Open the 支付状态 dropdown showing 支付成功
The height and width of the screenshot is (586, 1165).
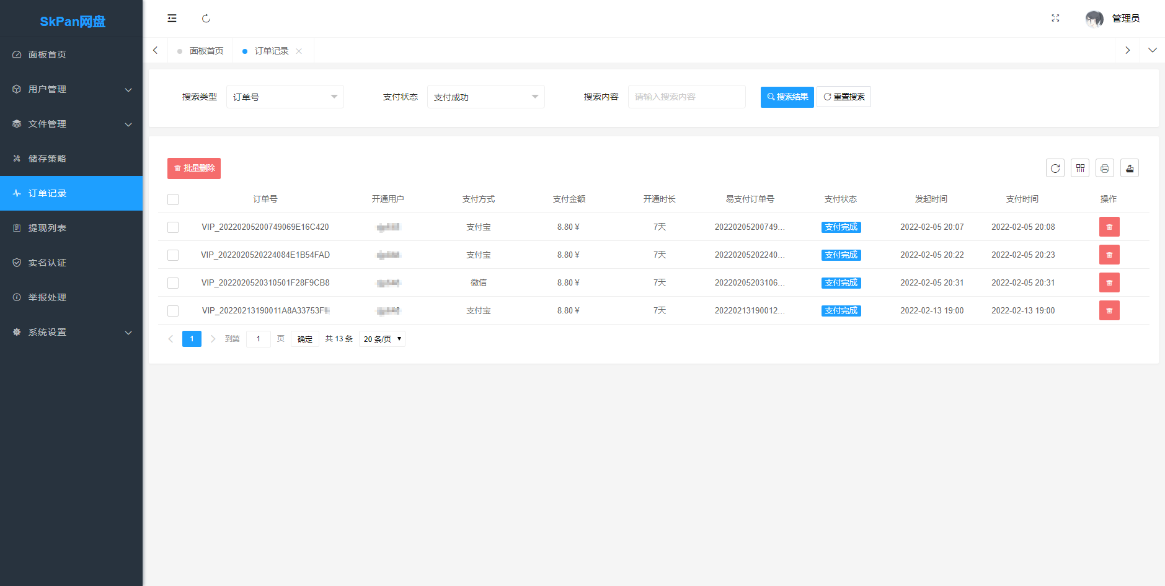click(x=485, y=97)
